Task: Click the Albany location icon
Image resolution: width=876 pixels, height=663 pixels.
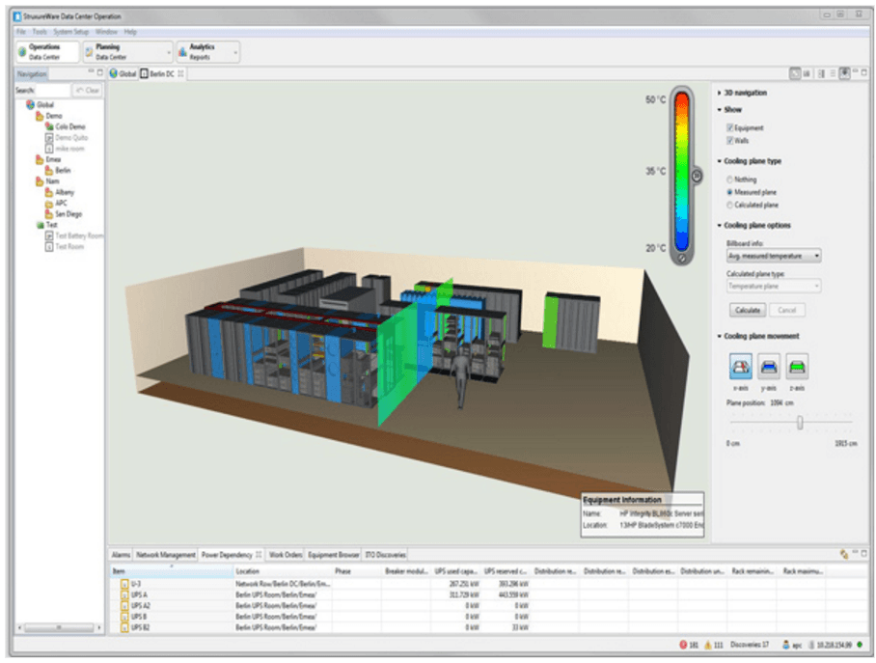Action: [x=49, y=192]
